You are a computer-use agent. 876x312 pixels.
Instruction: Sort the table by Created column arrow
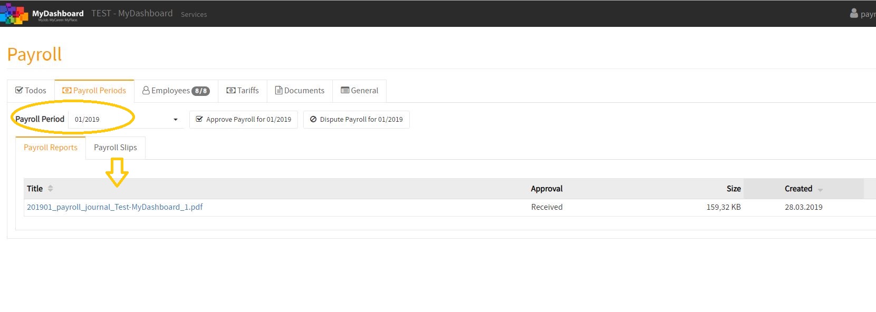820,190
